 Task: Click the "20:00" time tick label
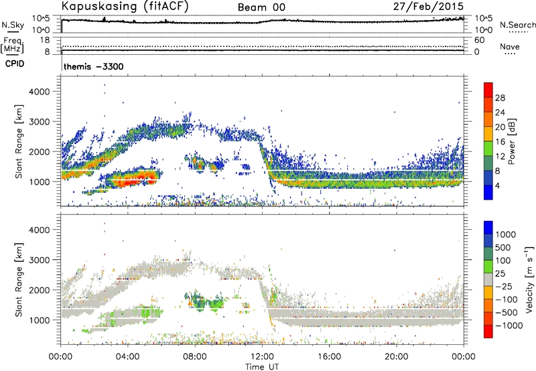[396, 357]
